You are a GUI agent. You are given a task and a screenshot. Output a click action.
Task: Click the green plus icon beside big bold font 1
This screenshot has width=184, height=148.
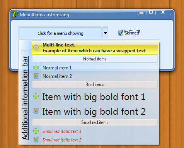[36, 96]
